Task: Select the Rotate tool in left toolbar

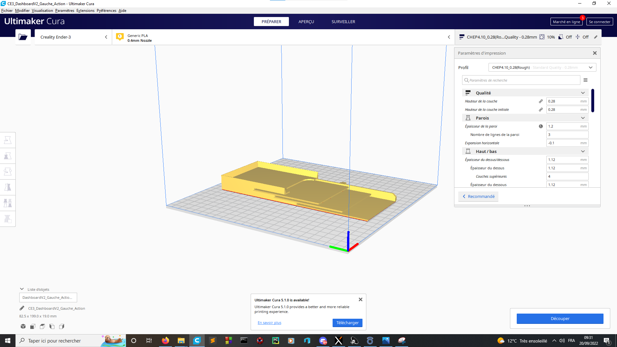Action: pos(8,172)
